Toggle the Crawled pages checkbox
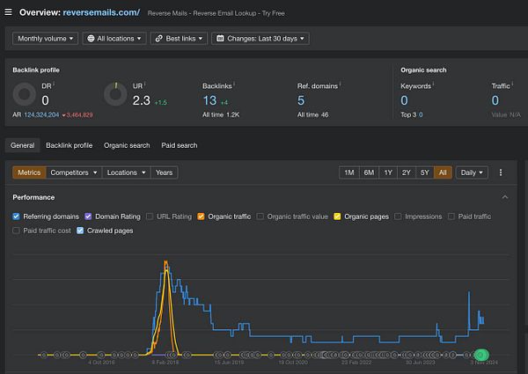Screen dimensions: 528x374 (x=80, y=231)
